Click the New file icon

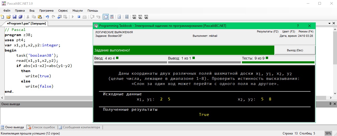pyautogui.click(x=2, y=17)
